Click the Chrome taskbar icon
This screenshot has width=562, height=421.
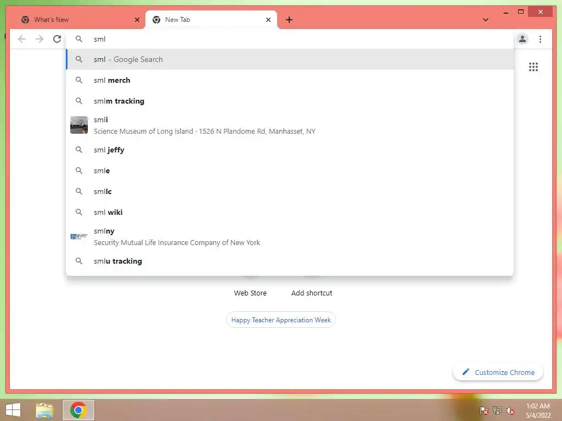point(78,410)
